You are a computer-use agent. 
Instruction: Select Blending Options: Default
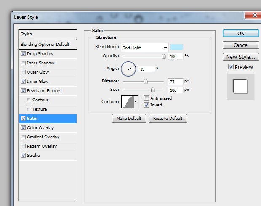point(48,45)
